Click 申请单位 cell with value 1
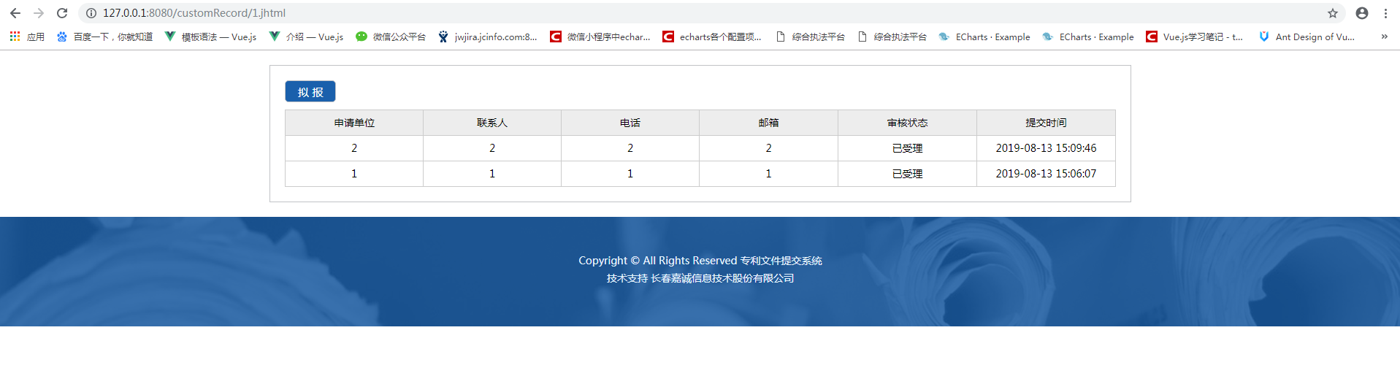Viewport: 1400px width, 368px height. (x=354, y=174)
